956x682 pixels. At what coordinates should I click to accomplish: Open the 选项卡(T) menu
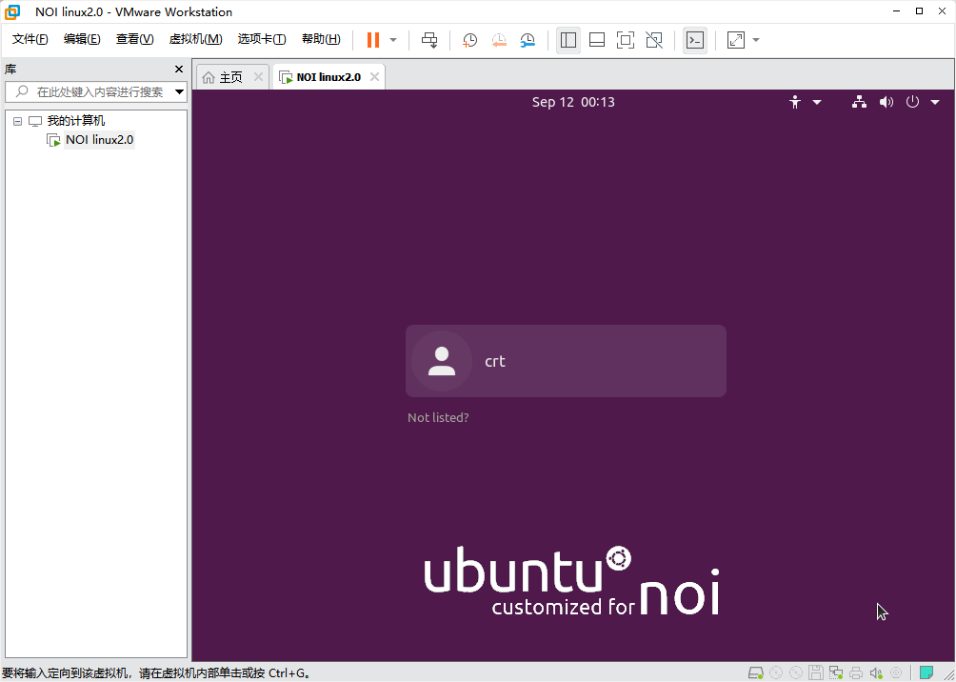[x=262, y=40]
